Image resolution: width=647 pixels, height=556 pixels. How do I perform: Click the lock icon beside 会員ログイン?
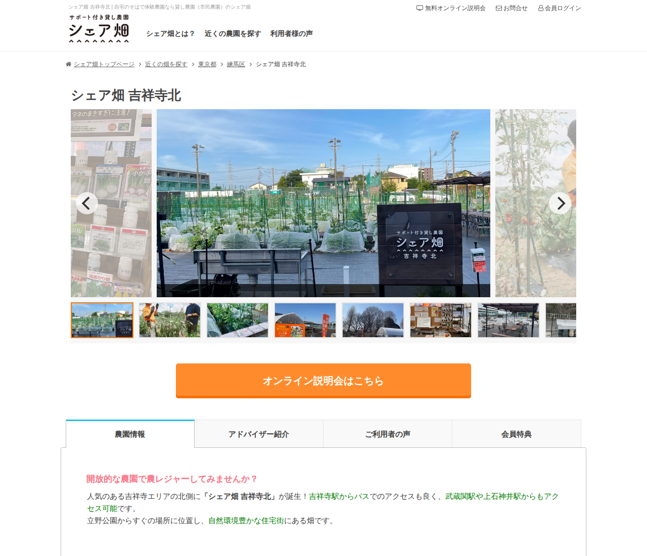click(x=541, y=8)
